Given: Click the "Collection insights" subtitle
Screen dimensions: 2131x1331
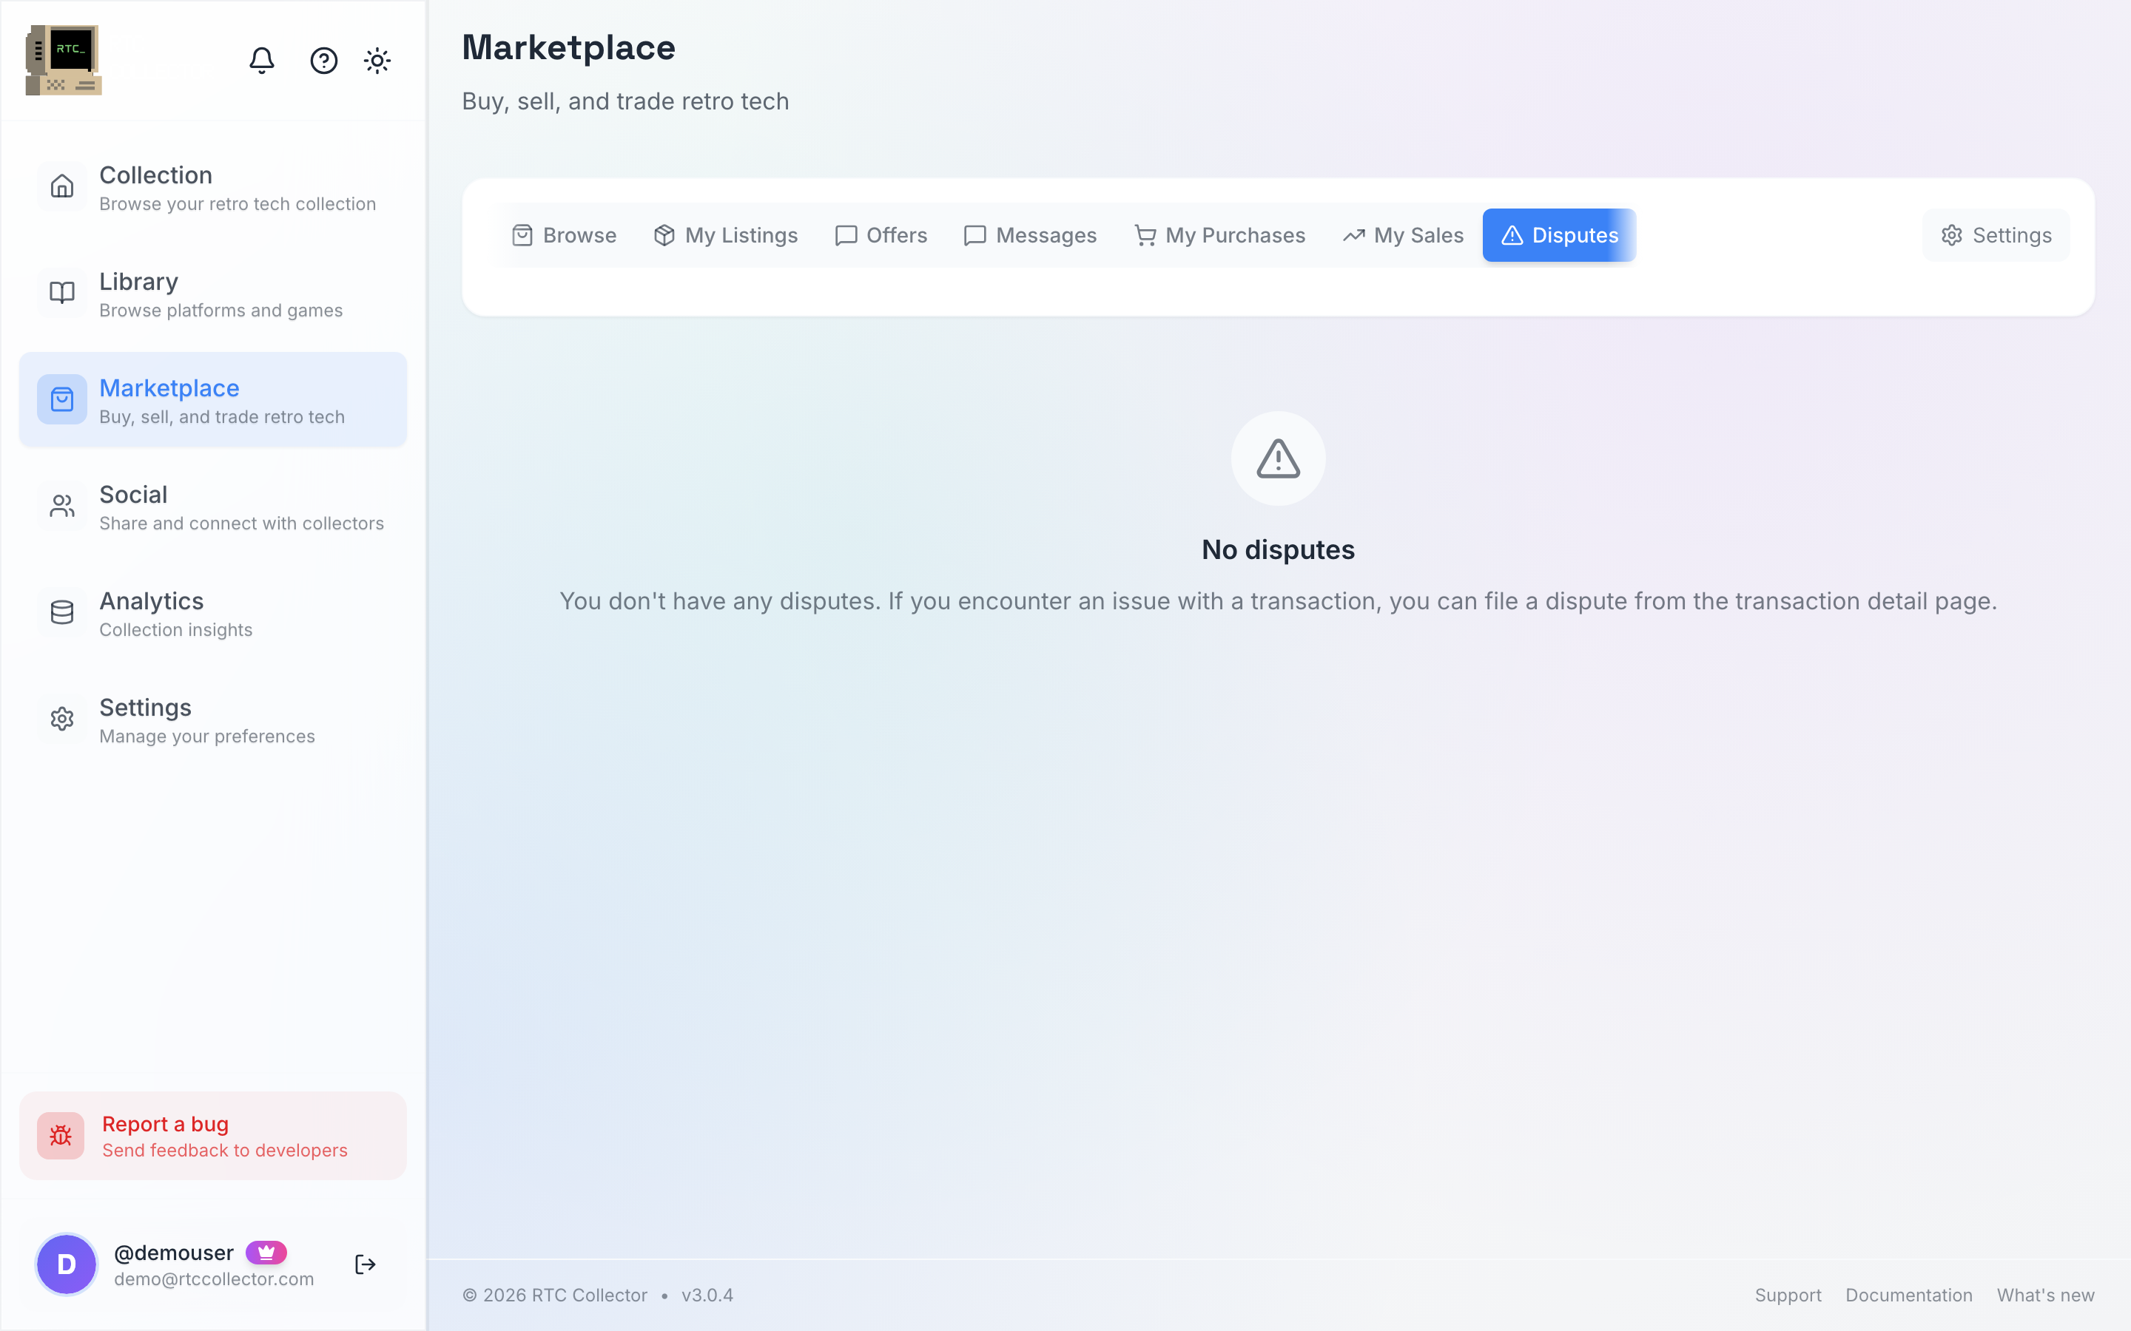Looking at the screenshot, I should tap(176, 630).
